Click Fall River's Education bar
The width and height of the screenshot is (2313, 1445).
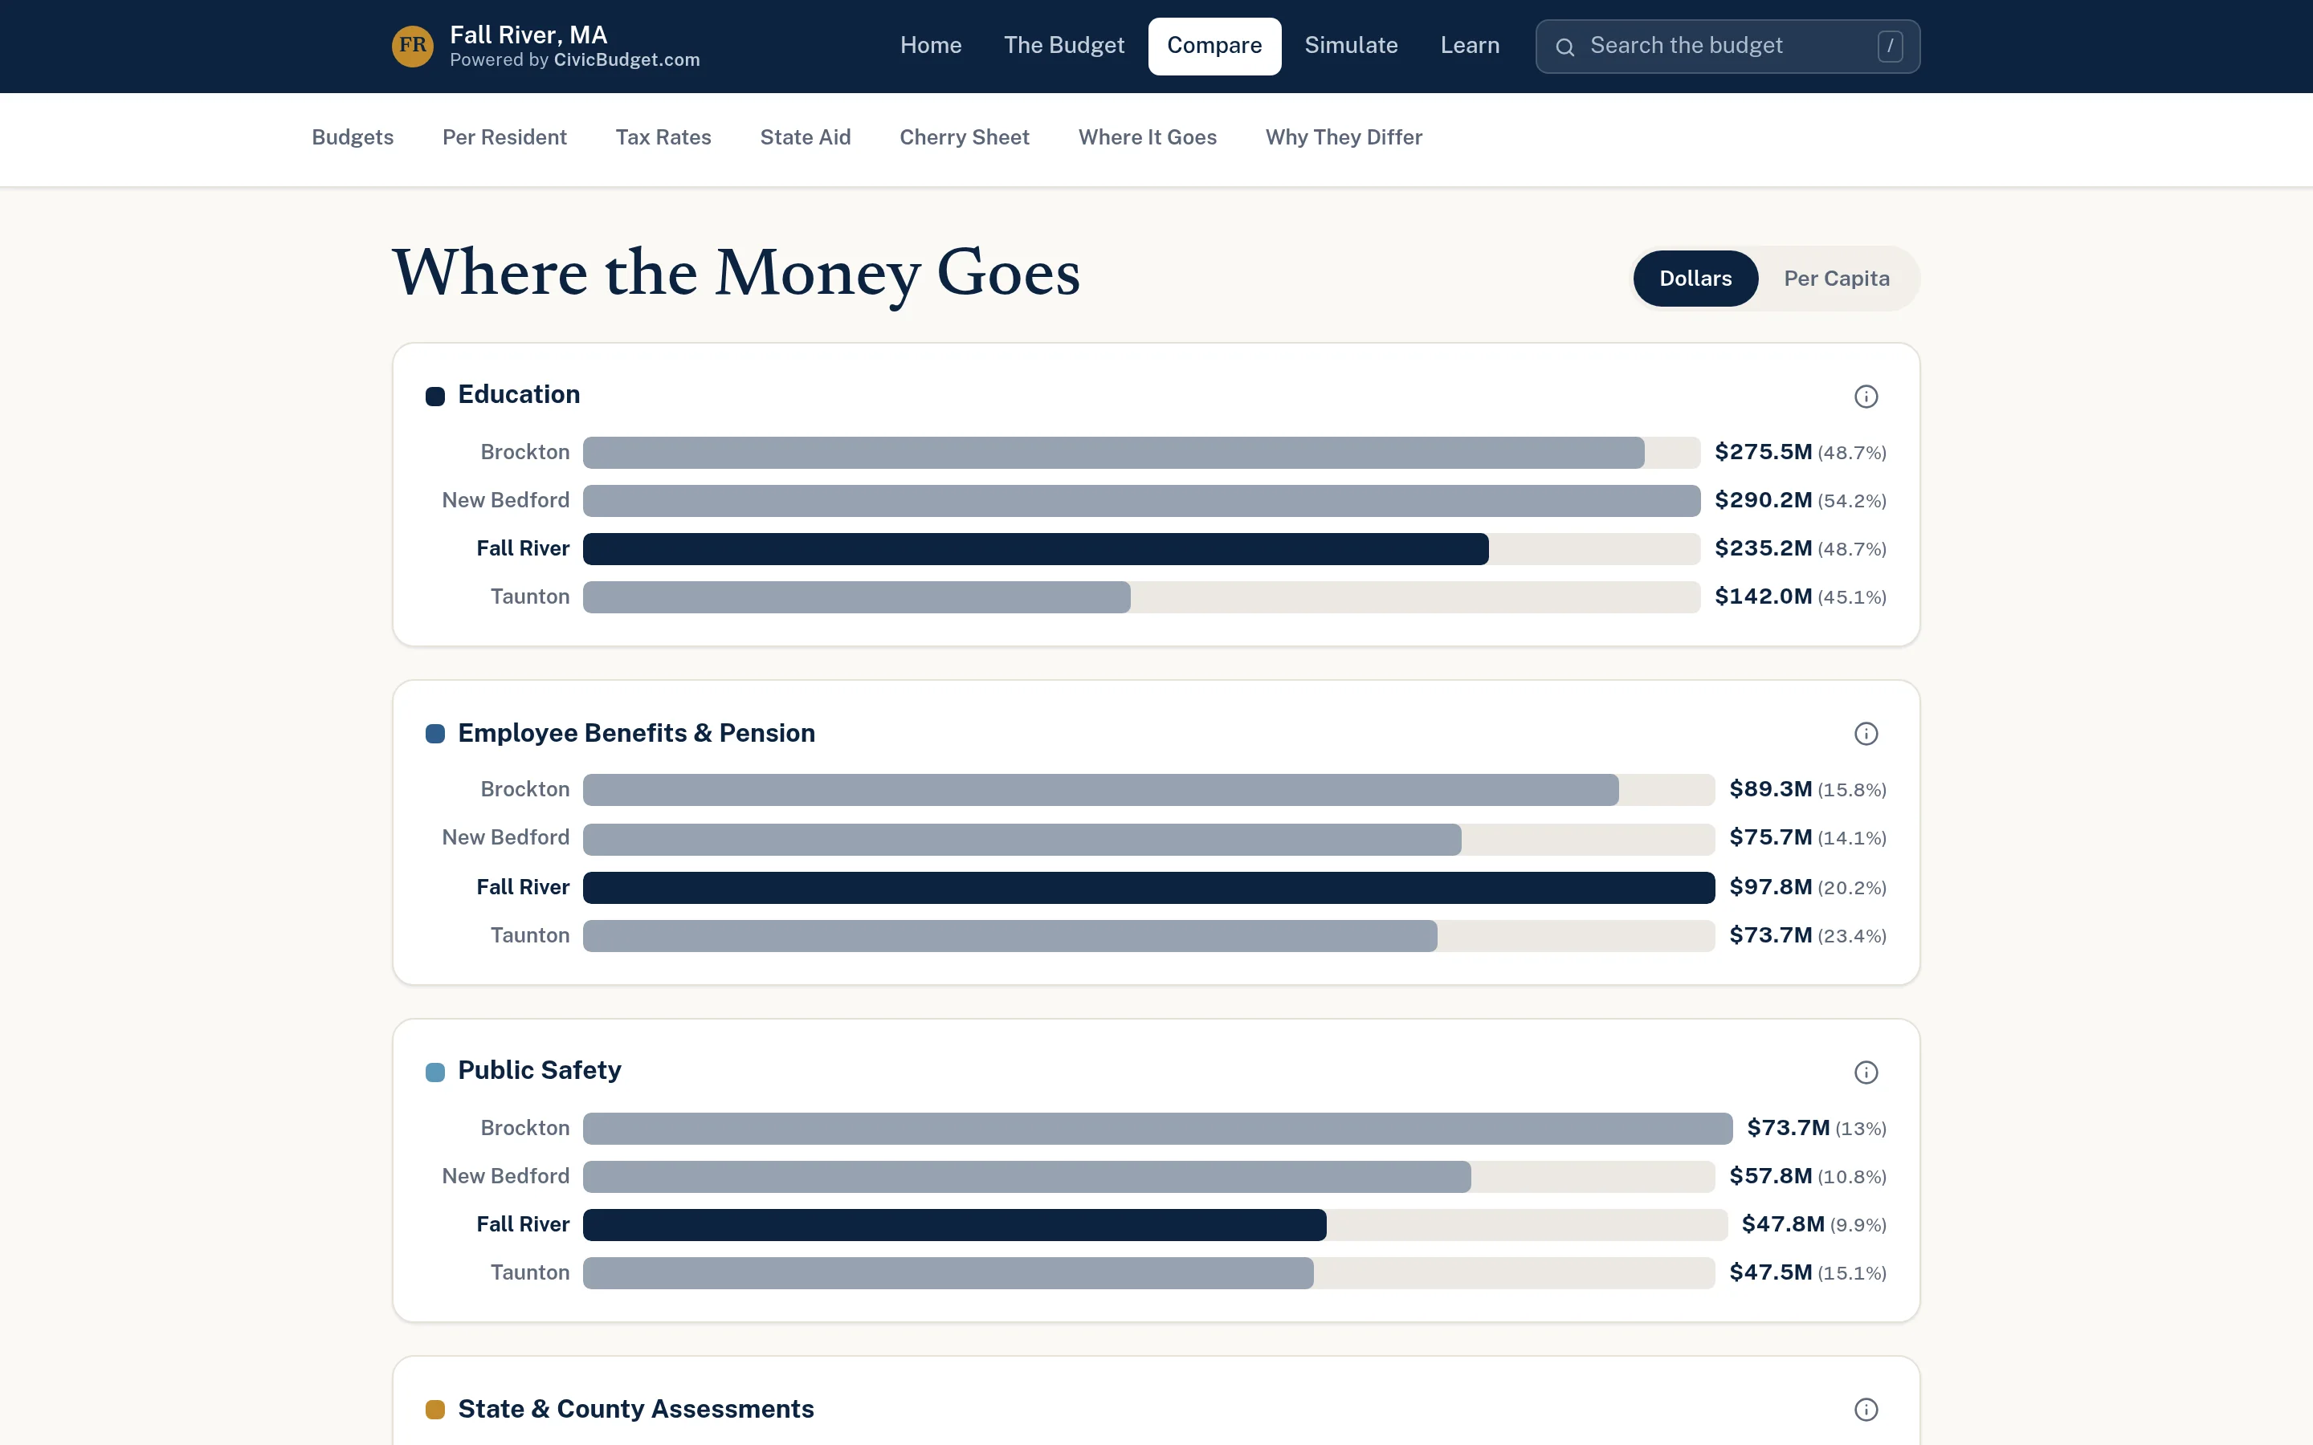tap(1035, 550)
